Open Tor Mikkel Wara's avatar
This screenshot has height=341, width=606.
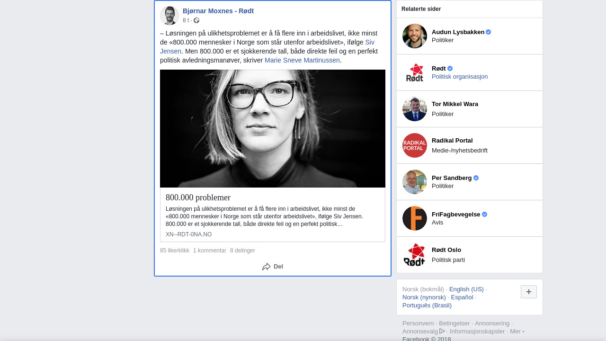point(415,109)
